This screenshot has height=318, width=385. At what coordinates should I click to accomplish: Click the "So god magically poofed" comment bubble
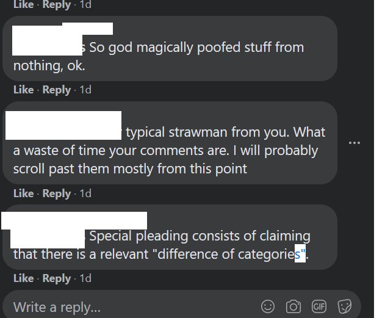[170, 49]
